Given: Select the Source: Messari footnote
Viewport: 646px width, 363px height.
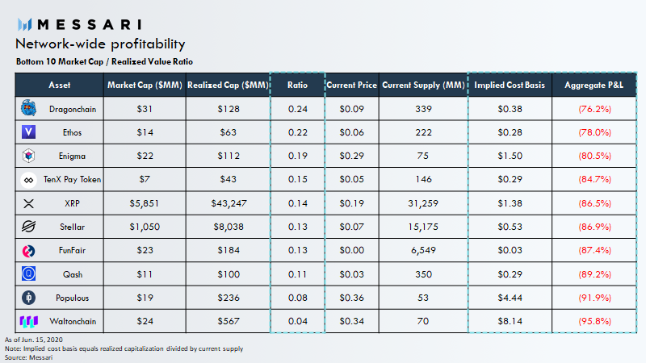Looking at the screenshot, I should 29,357.
